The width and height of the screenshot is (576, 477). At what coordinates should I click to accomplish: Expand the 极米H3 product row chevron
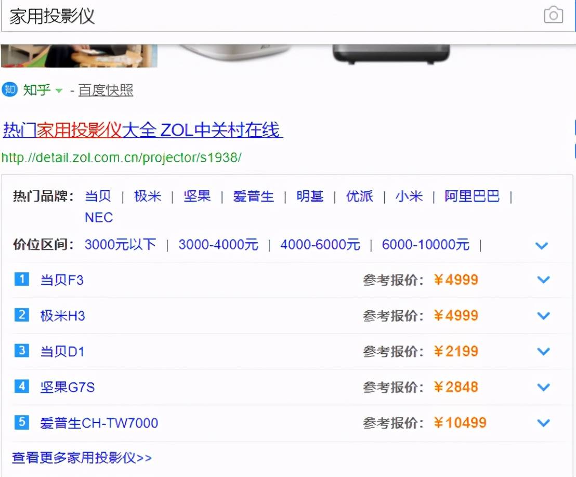pos(543,315)
